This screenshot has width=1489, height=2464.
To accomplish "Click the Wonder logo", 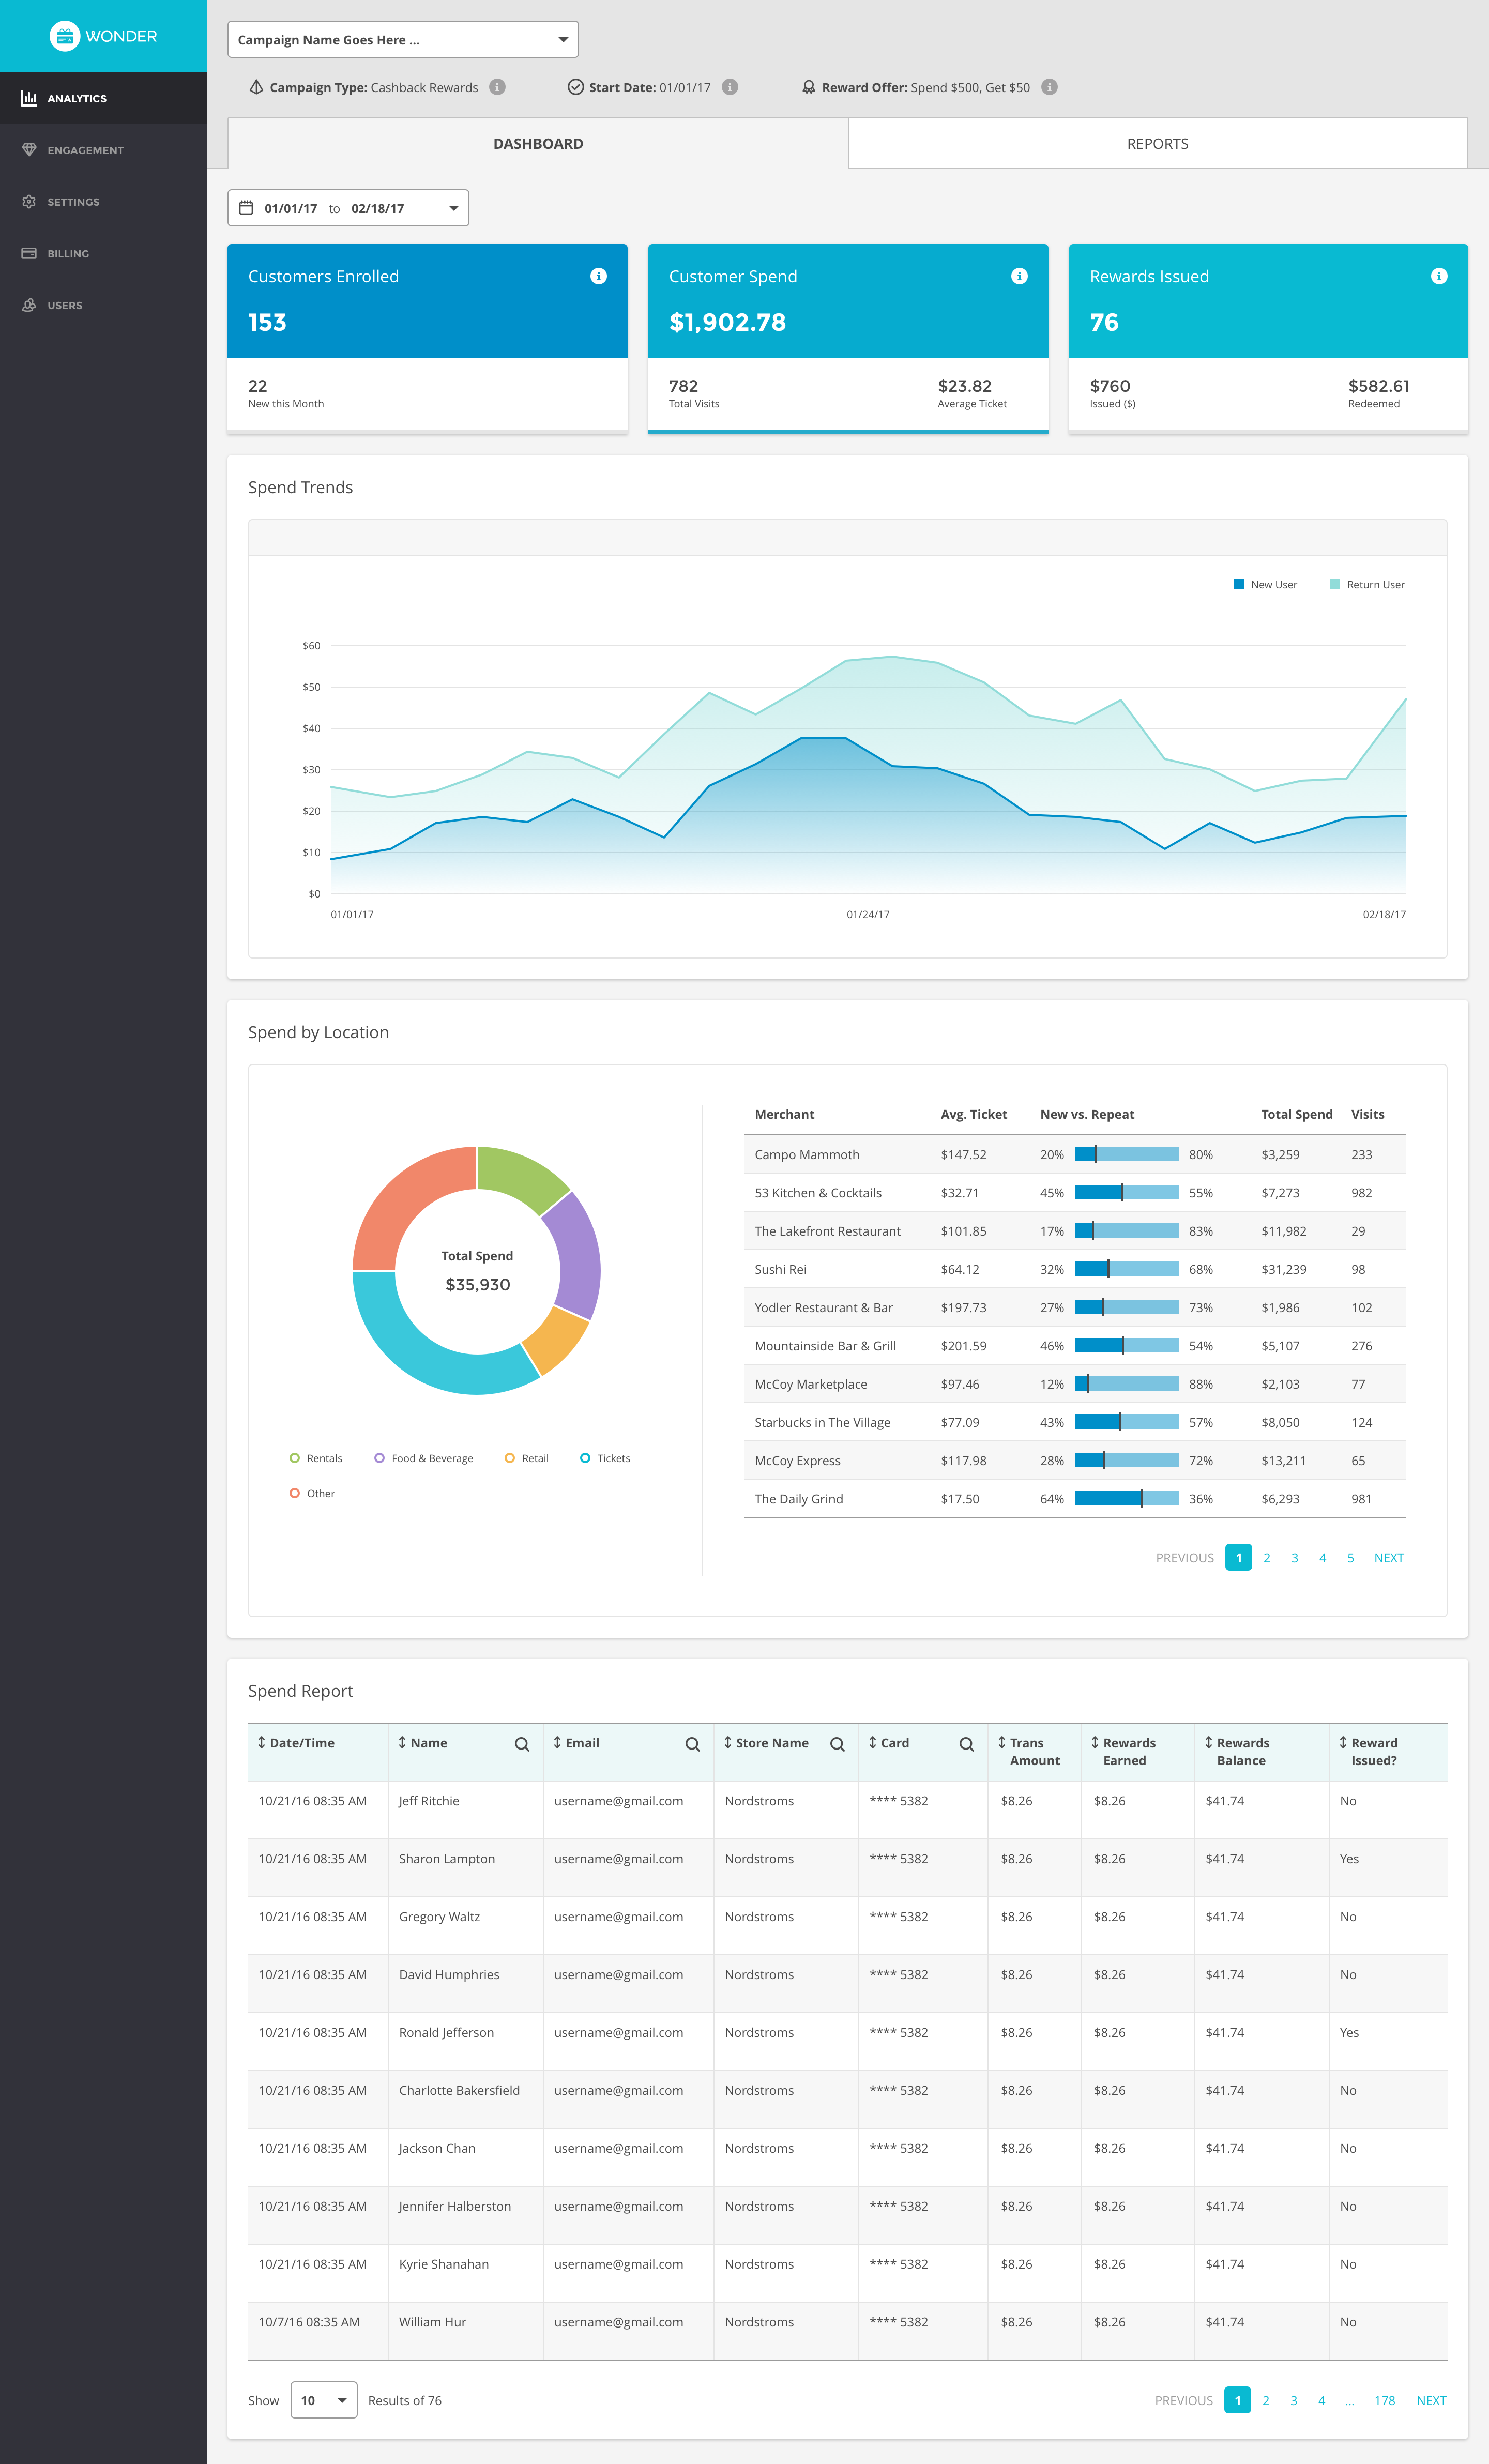I will click(x=103, y=36).
